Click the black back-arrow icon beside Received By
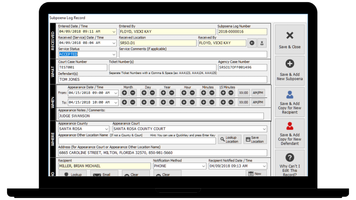Viewport: 356px width, 200px height. [252, 43]
